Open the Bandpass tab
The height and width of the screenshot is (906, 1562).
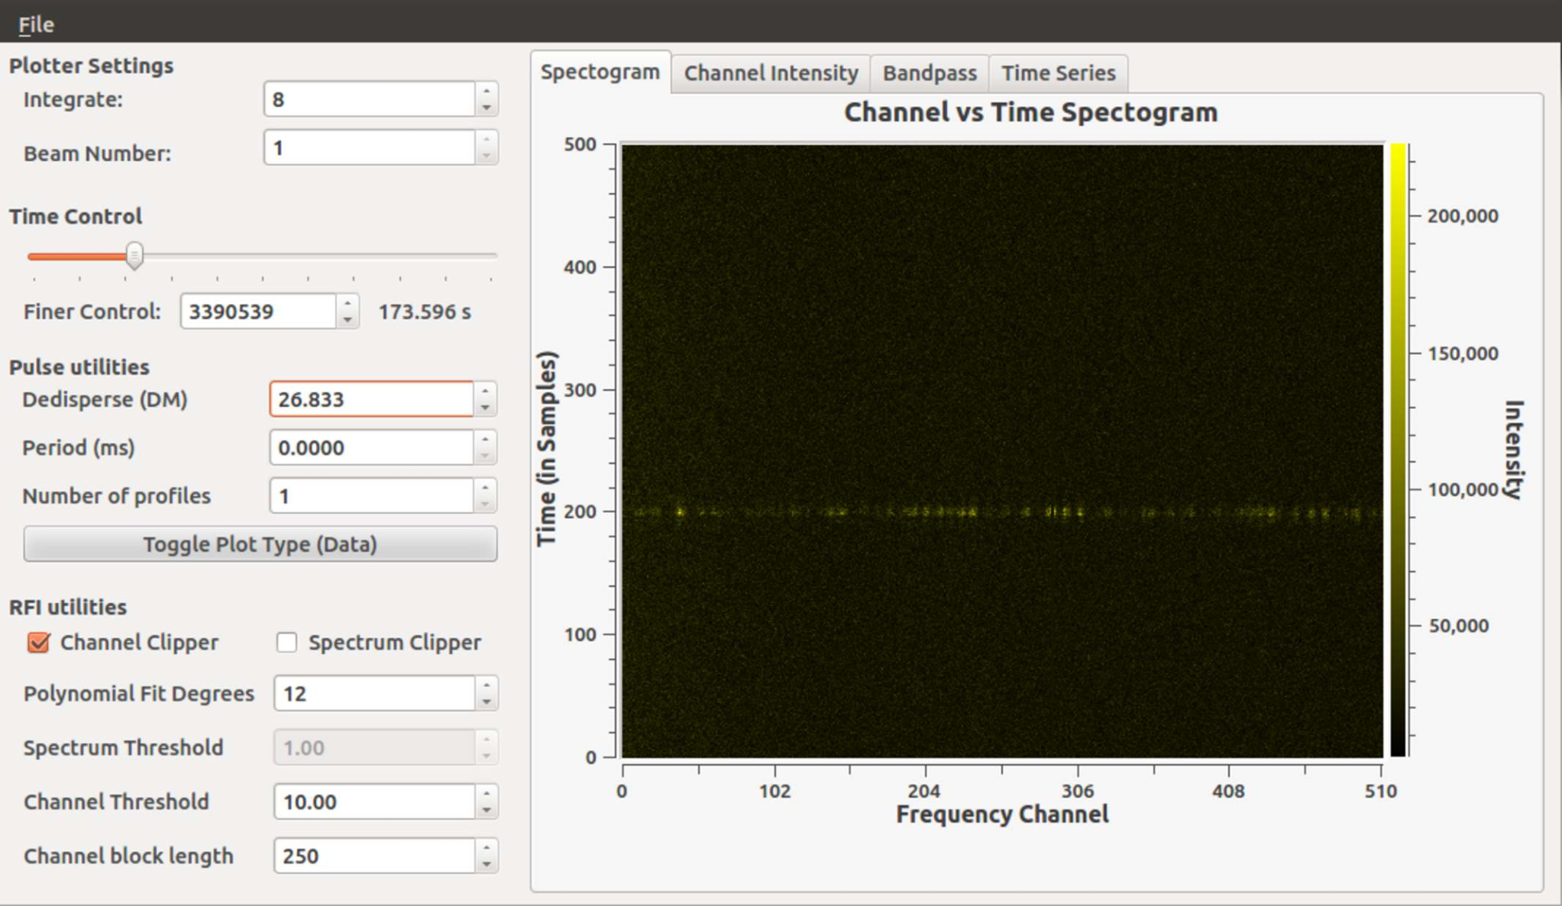tap(930, 73)
